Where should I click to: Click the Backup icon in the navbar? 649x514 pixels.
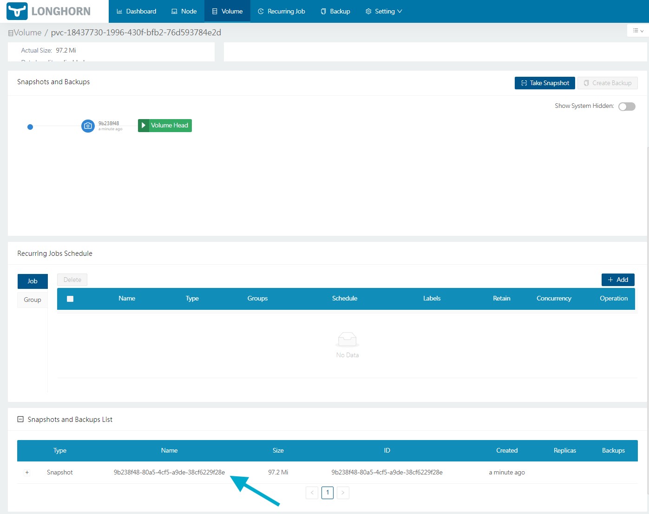[x=322, y=11]
